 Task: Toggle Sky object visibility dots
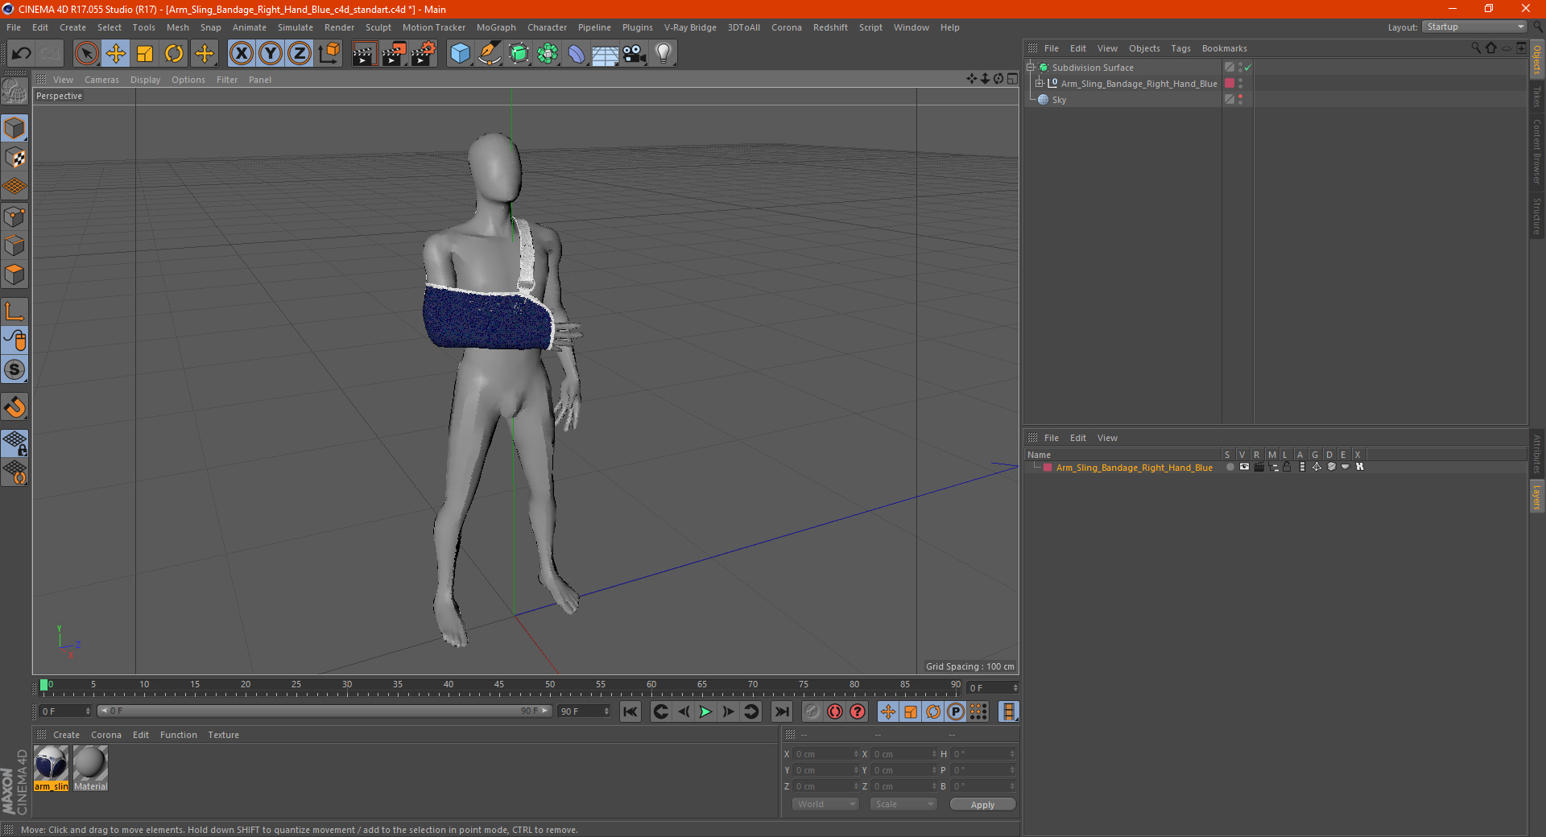click(1240, 100)
